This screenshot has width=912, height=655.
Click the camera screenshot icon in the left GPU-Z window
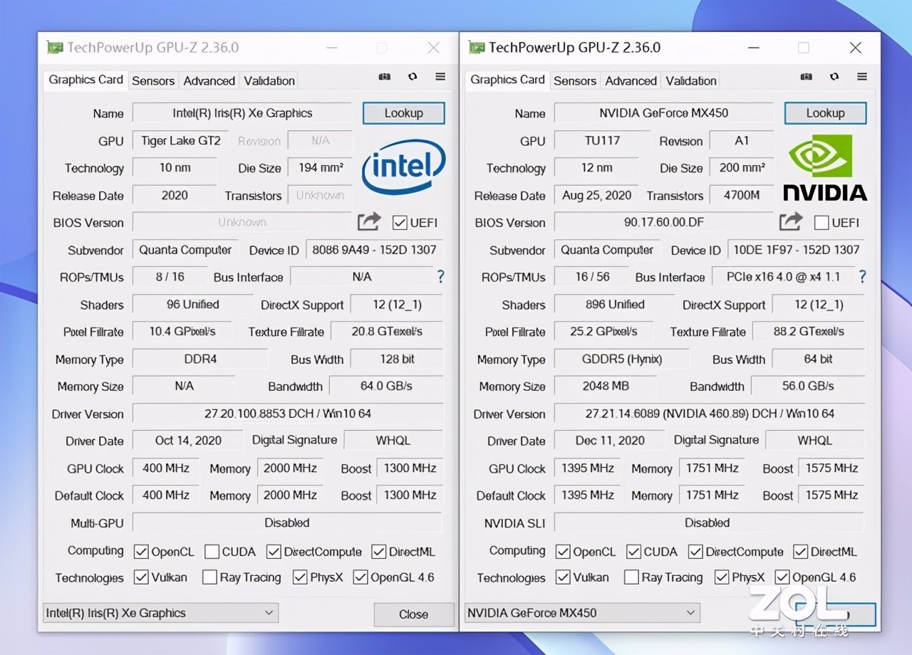point(385,76)
